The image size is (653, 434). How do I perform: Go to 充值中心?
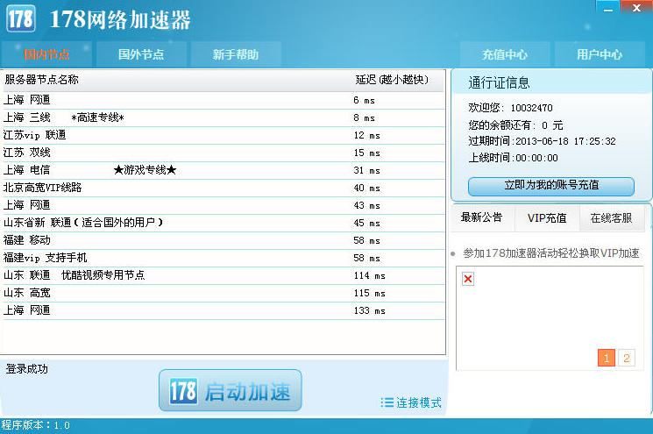(x=505, y=54)
